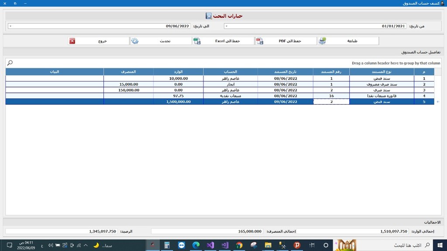Click the grid search magnifier icon
The height and width of the screenshot is (251, 447).
pos(10,63)
